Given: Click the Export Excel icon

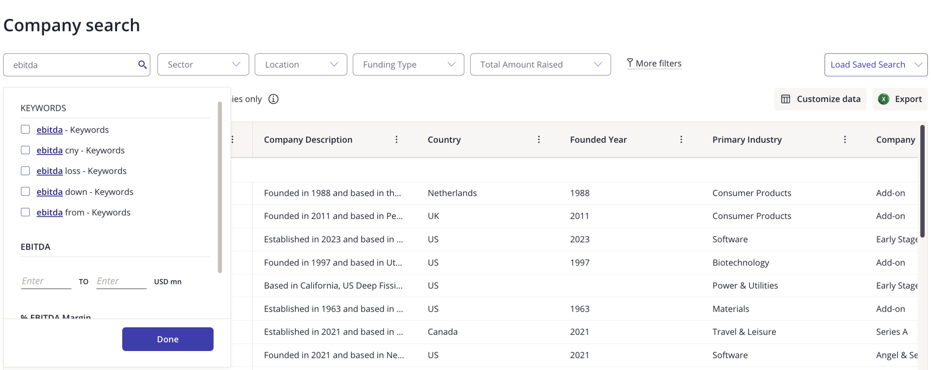Looking at the screenshot, I should (x=883, y=99).
